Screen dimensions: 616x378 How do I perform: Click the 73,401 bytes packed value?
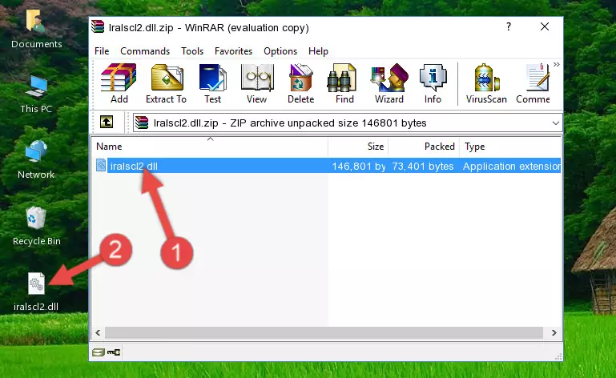click(423, 167)
